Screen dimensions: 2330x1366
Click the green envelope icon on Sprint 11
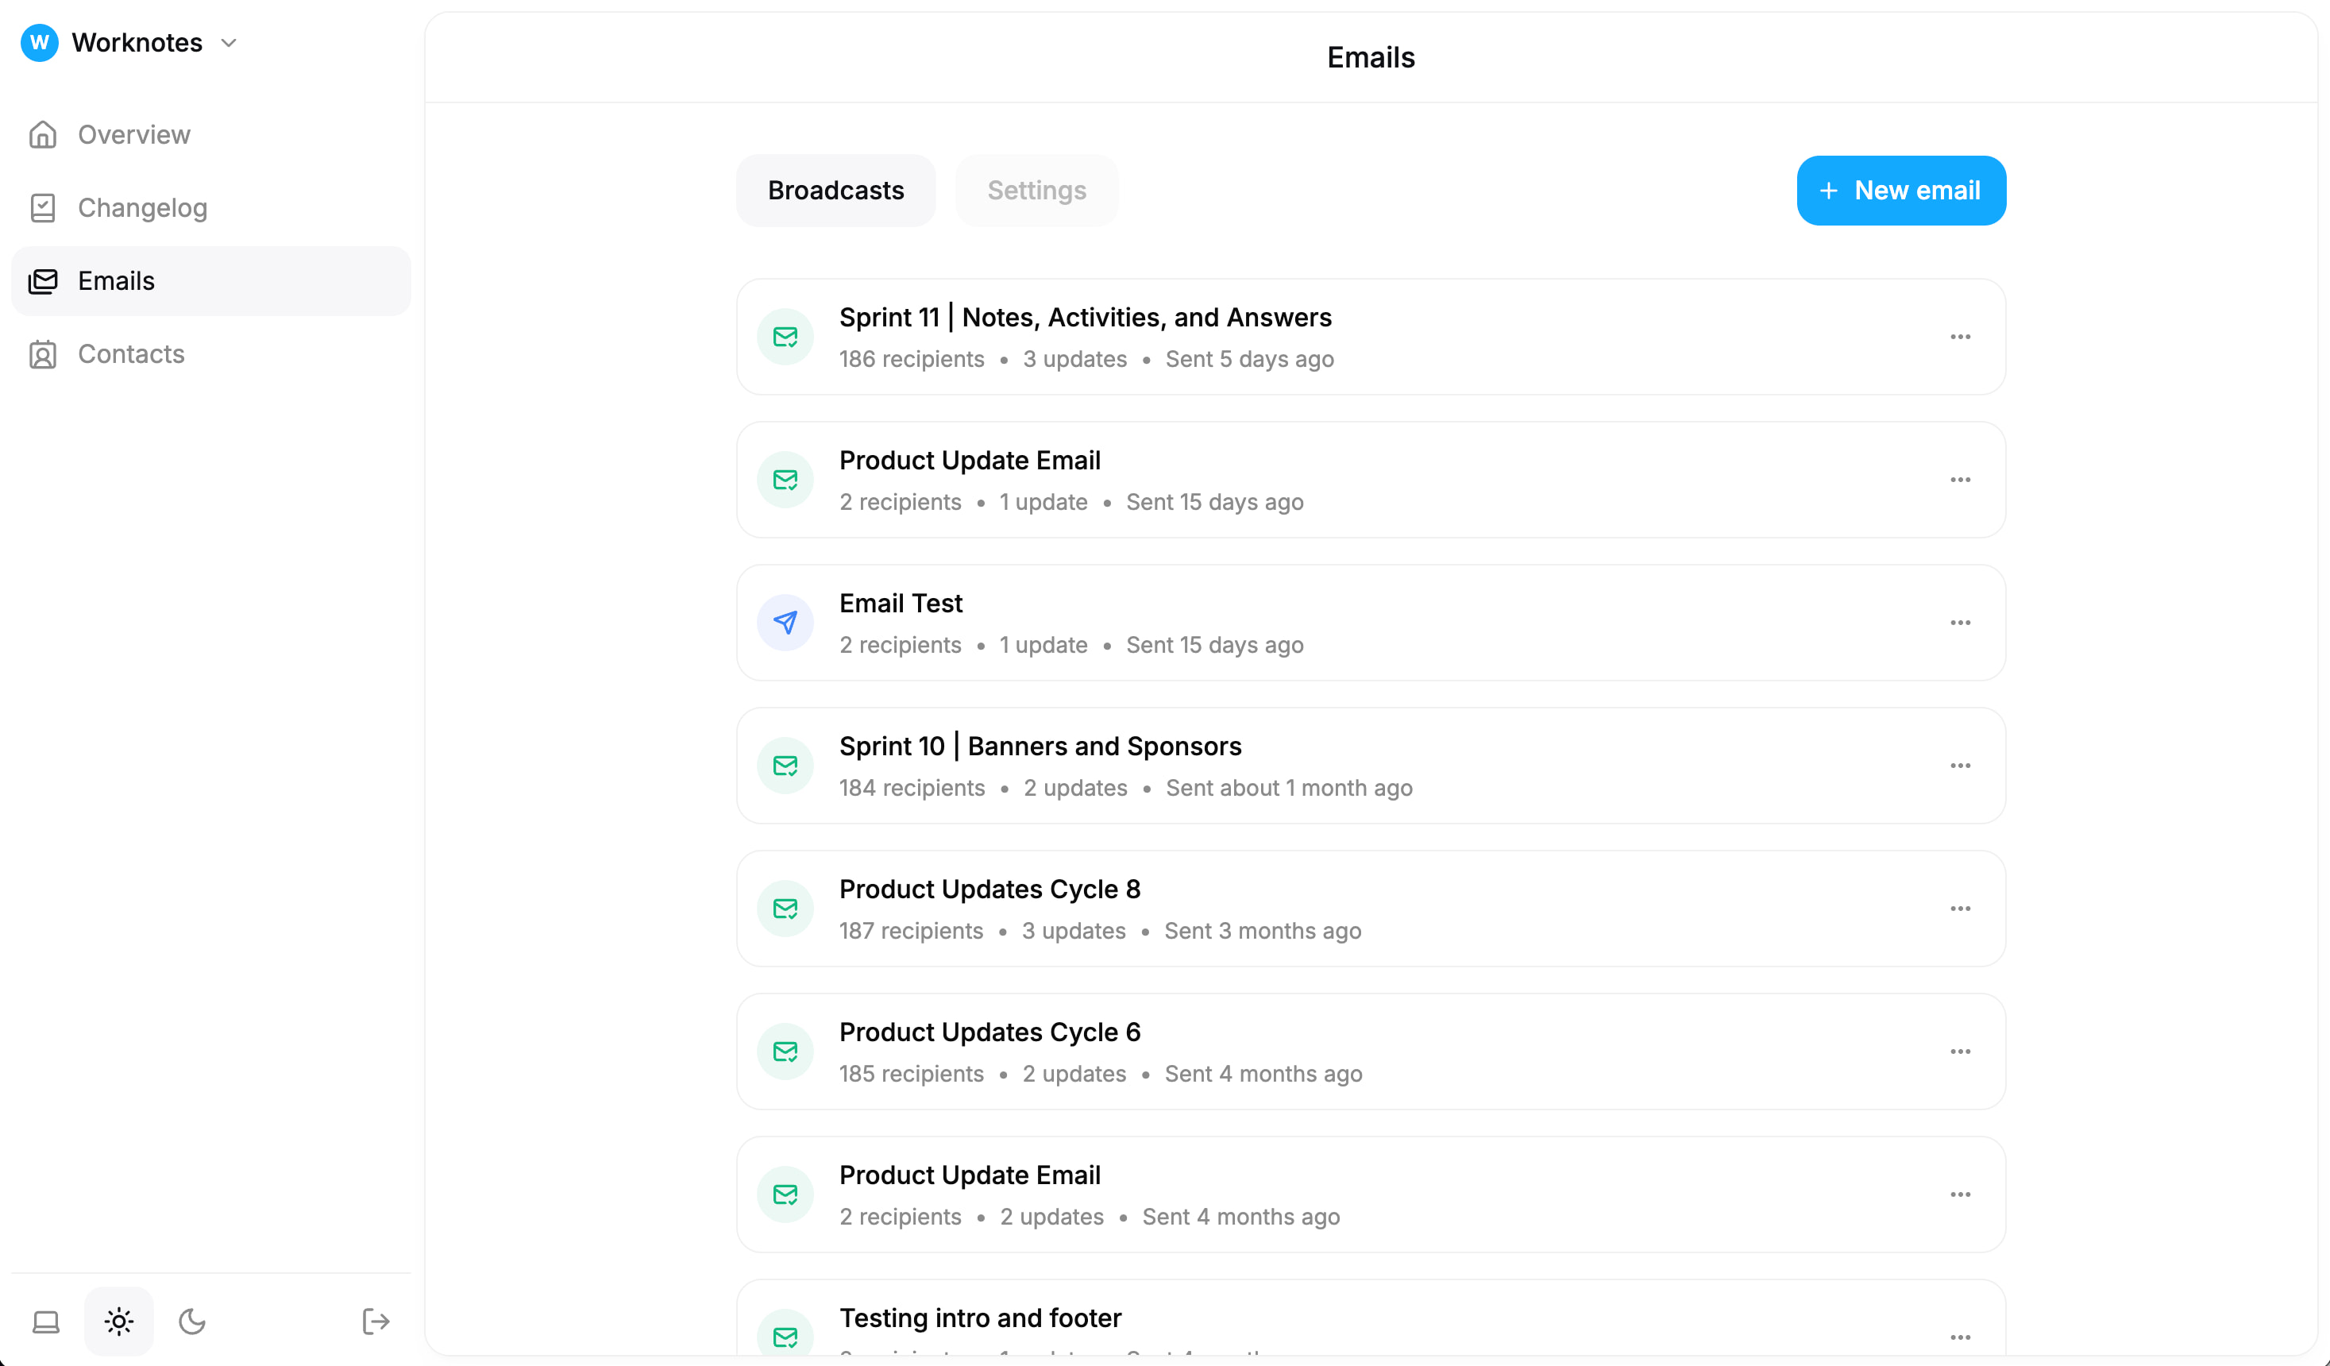tap(784, 336)
